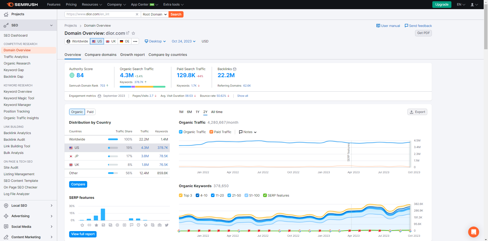Viewport: 488px width, 241px height.
Task: Select the People Also Ask icon
Action: [x=131, y=225]
